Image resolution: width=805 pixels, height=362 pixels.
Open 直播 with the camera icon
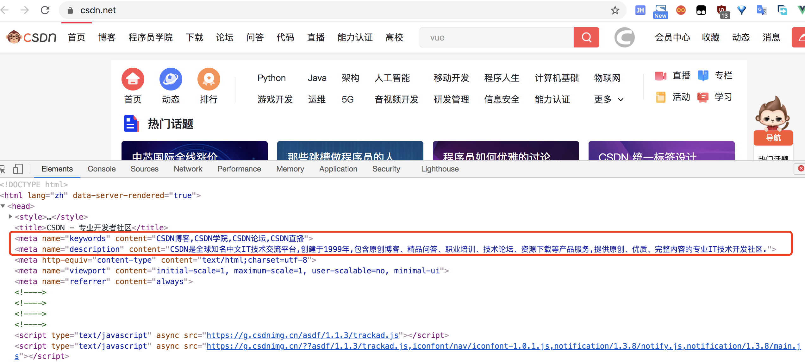click(x=672, y=76)
